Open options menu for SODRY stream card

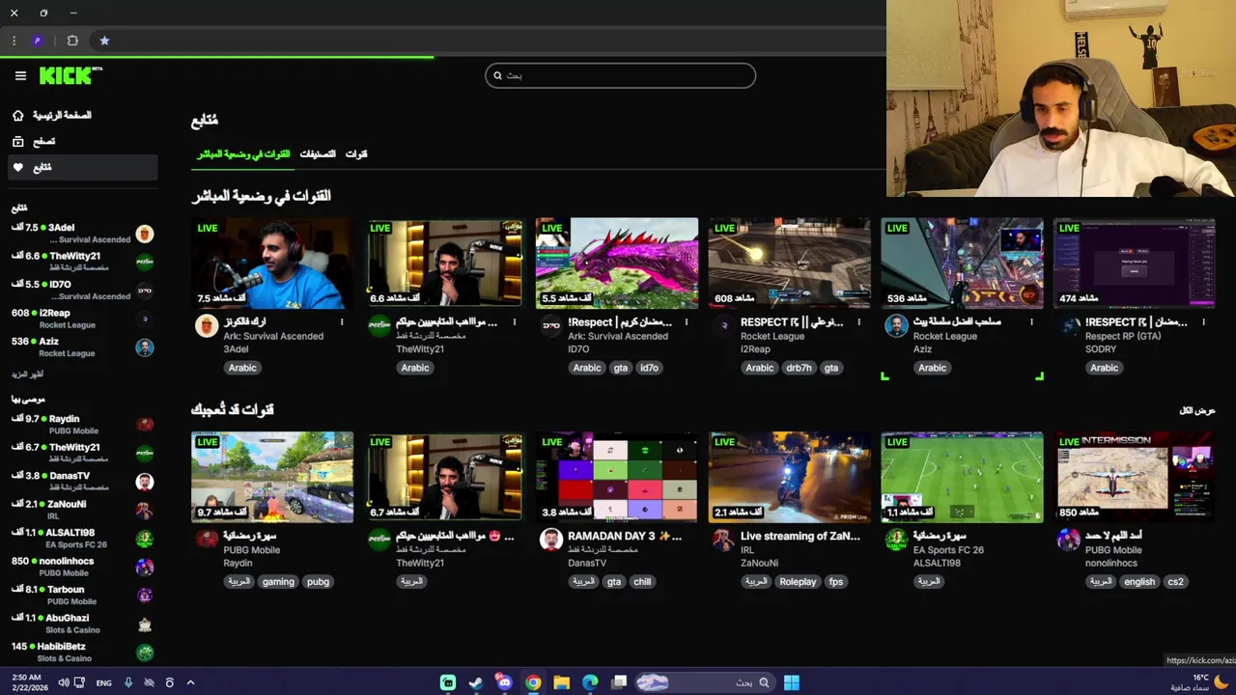coord(1203,321)
